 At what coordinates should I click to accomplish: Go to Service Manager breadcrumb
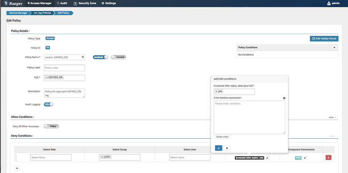click(x=18, y=13)
